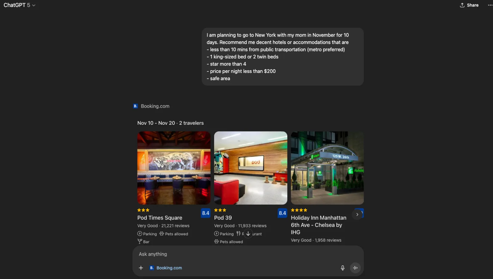
Task: Click the 8.4 score badge for Pod Times Square
Action: [x=206, y=213]
